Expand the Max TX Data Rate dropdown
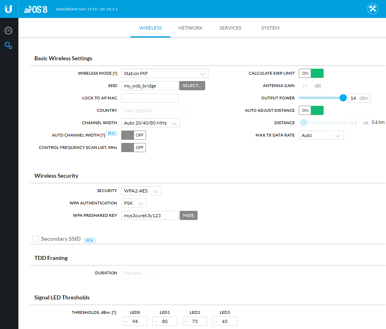This screenshot has height=329, width=386. pos(321,135)
